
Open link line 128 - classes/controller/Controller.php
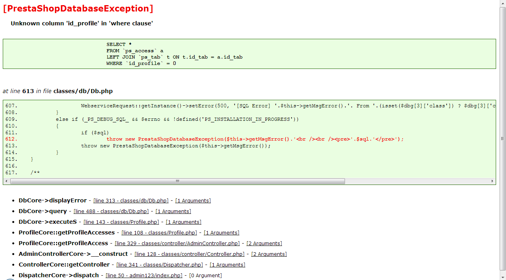click(190, 254)
